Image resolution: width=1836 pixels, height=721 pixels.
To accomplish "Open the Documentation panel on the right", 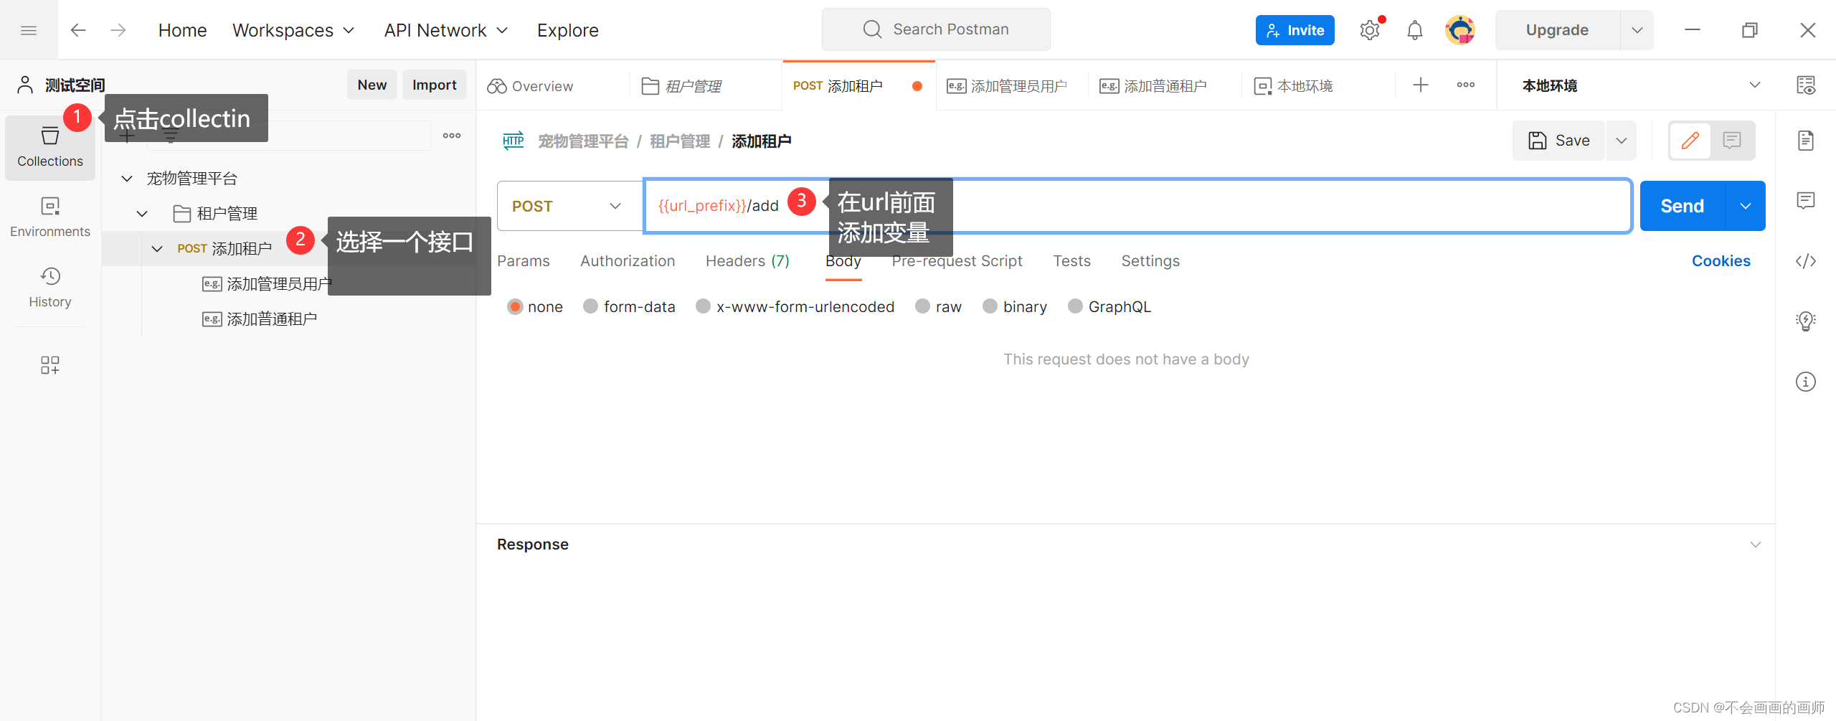I will tap(1806, 141).
